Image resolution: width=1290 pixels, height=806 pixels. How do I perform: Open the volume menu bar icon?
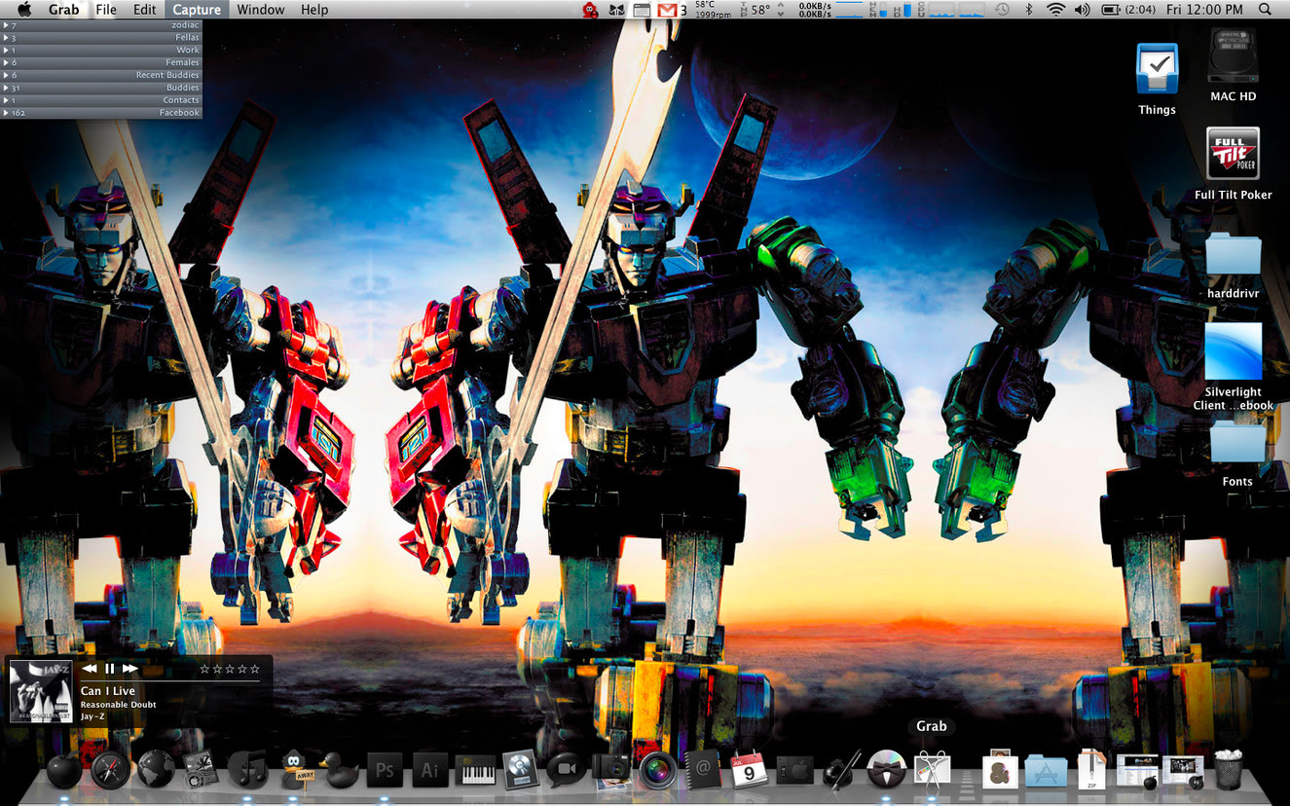pyautogui.click(x=1082, y=10)
